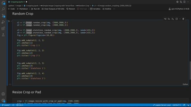Click Run by Line icon in cell toolbar
This screenshot has height=107, width=191.
165,19
